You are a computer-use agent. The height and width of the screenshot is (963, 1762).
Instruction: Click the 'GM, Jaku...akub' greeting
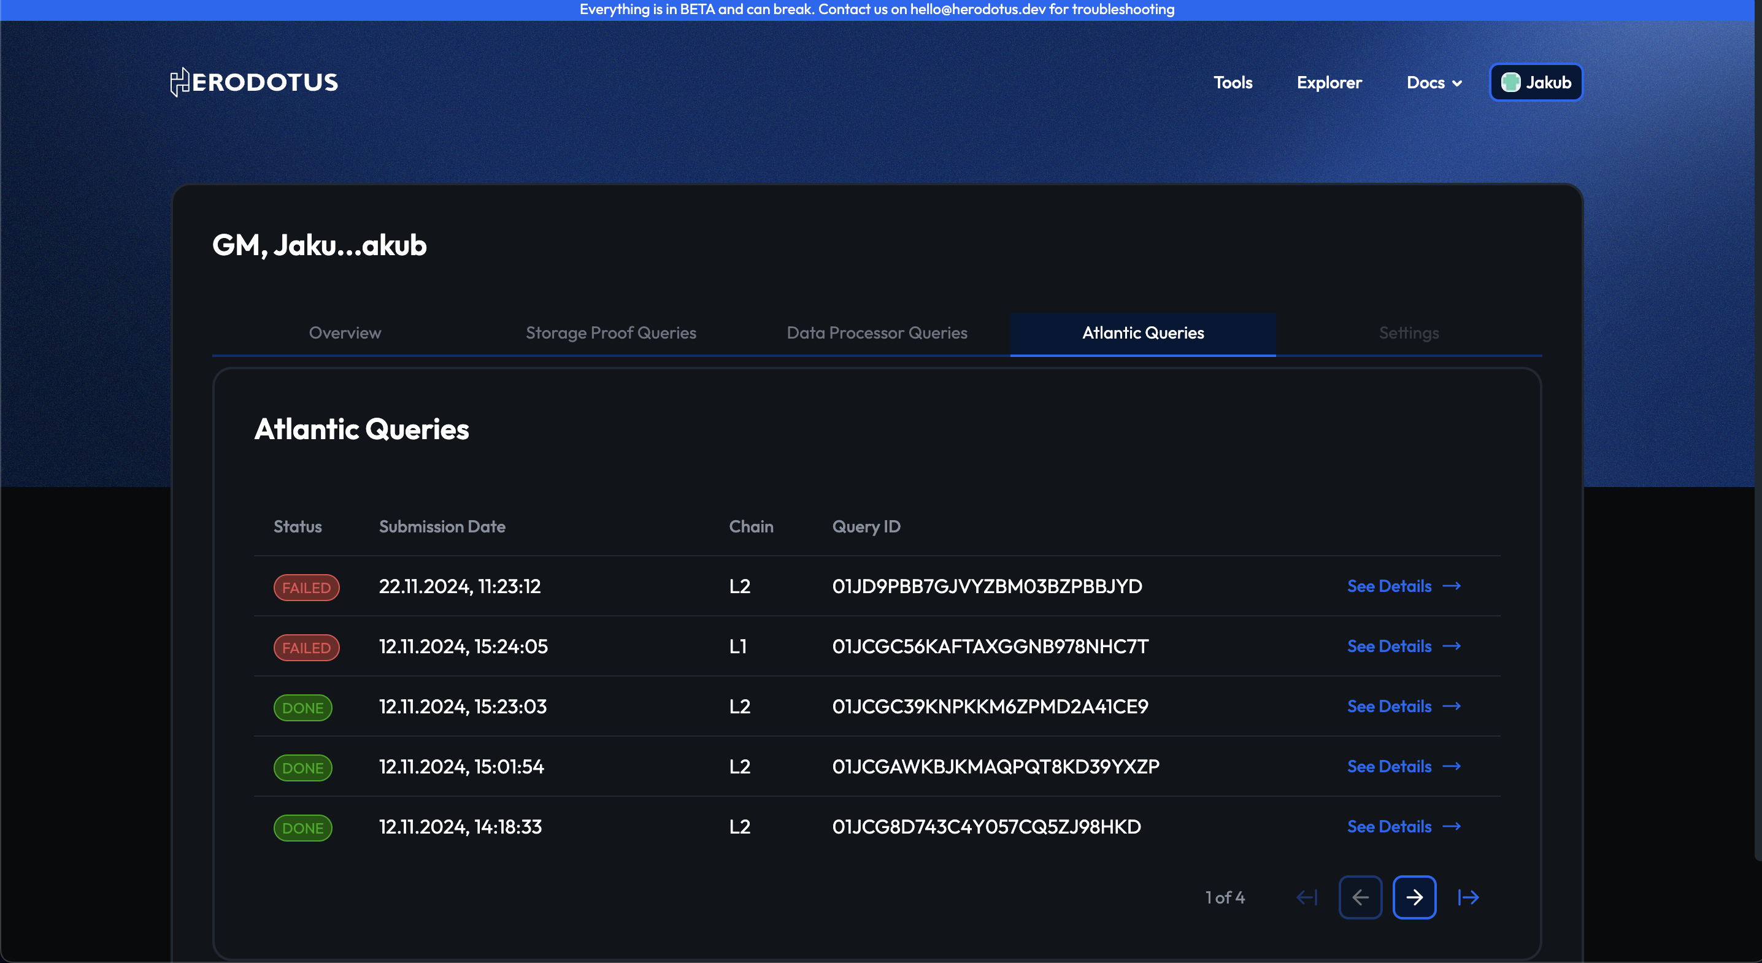320,245
